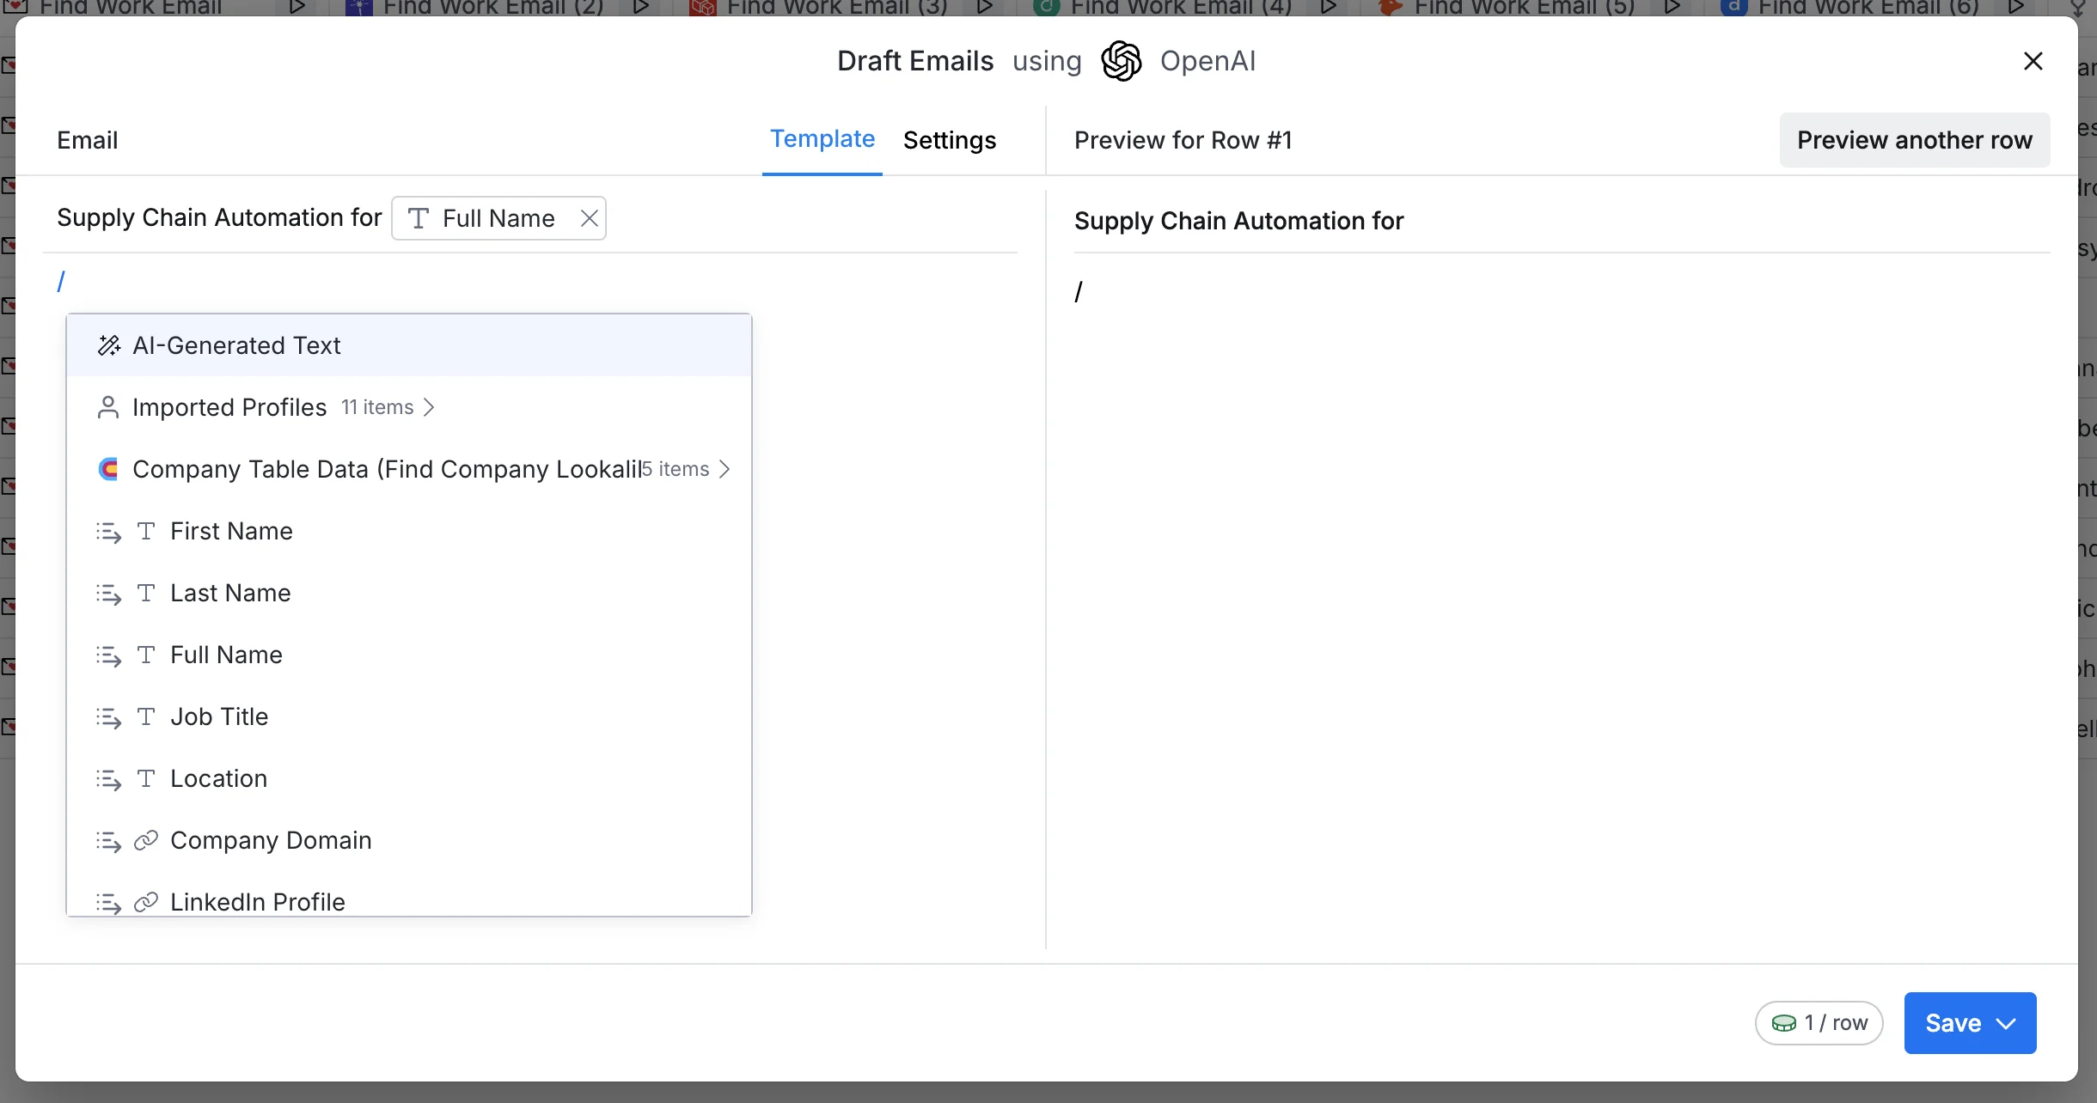Expand the Imported Profiles 11 items chevron
The width and height of the screenshot is (2097, 1103).
tap(429, 407)
